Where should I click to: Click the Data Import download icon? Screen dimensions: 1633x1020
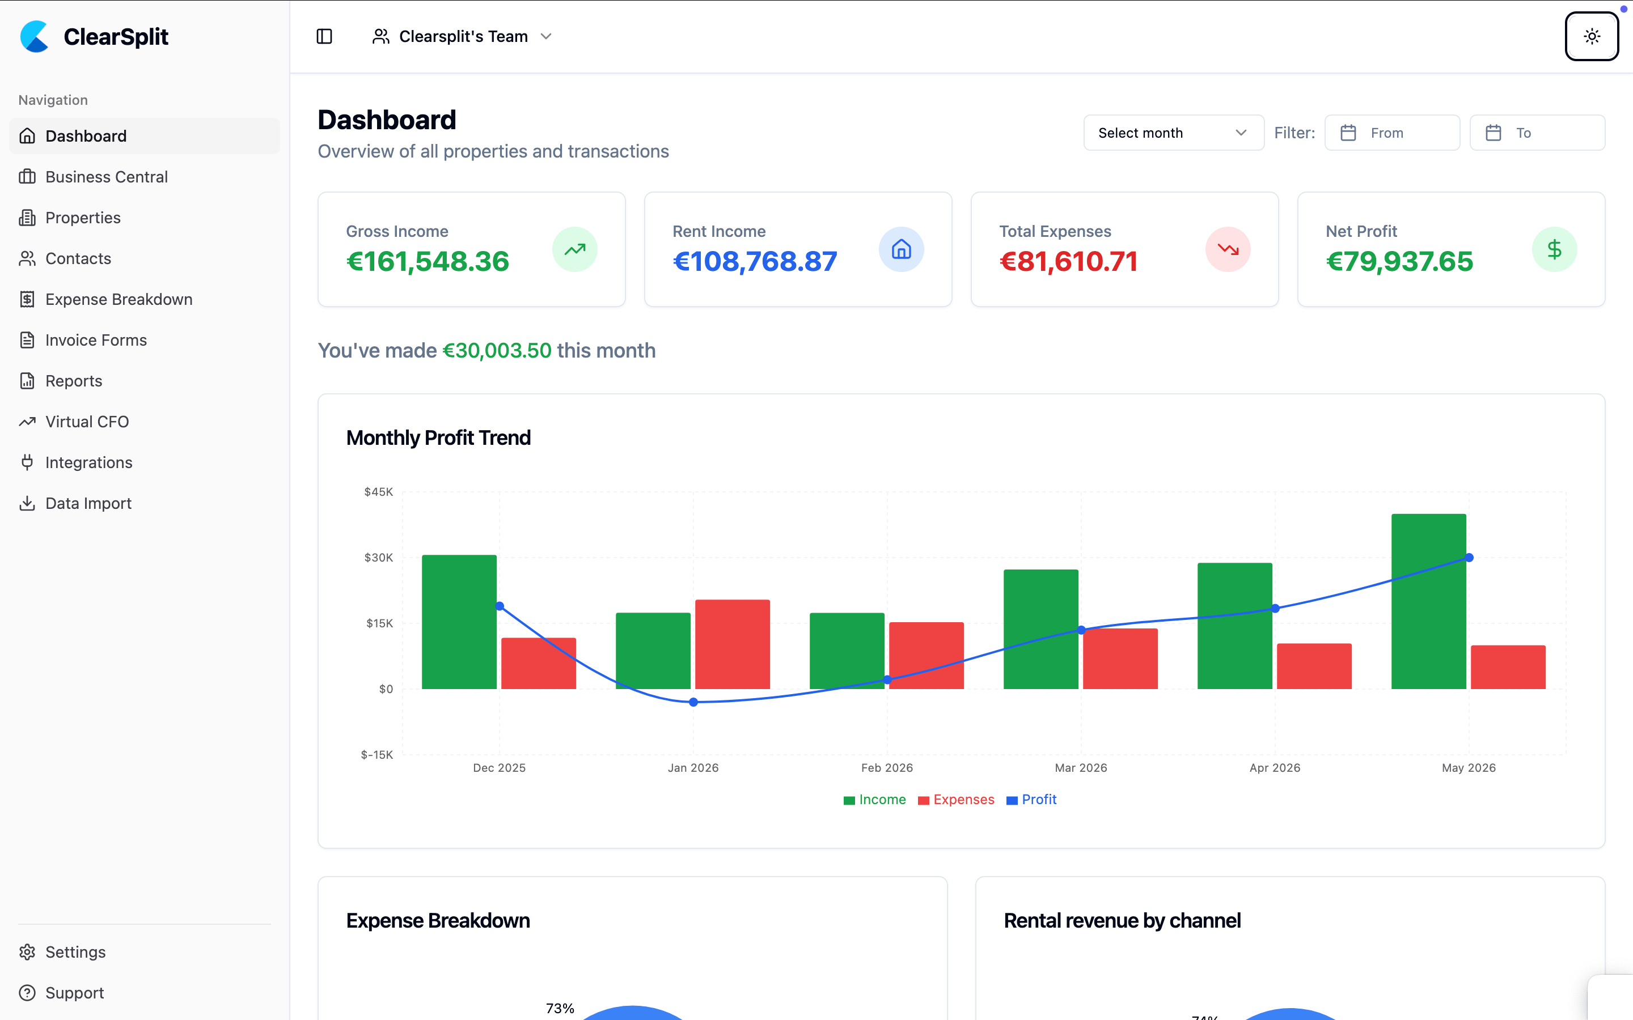(27, 503)
